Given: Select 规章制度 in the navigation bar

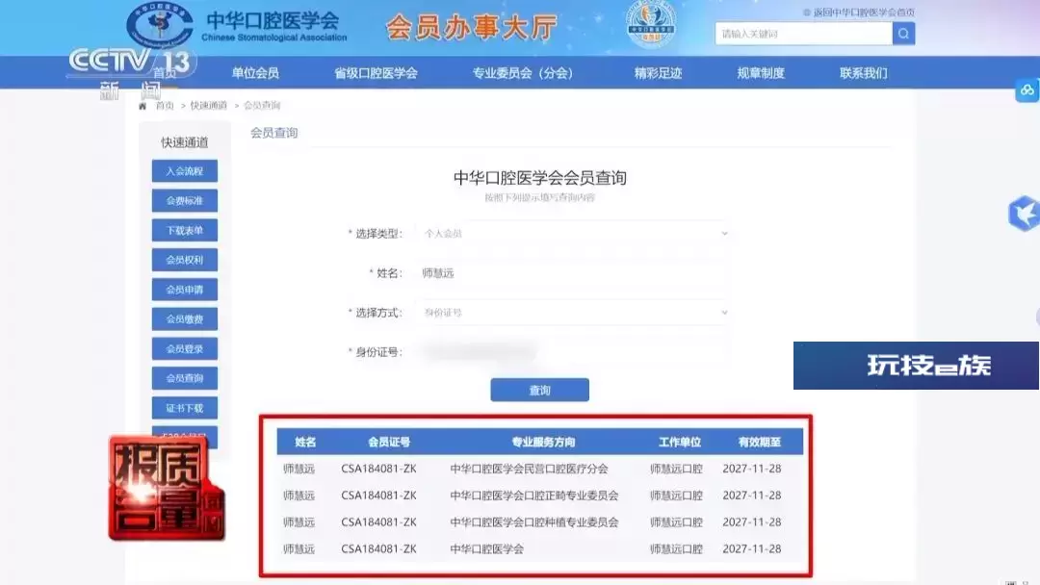Looking at the screenshot, I should [761, 73].
